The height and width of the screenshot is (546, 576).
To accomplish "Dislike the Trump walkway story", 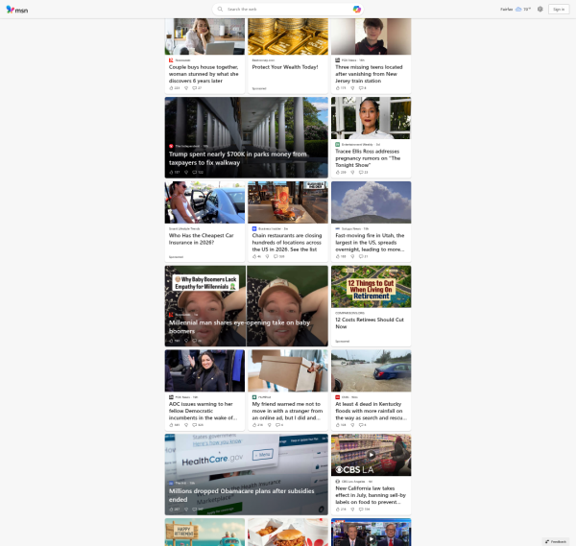I will pyautogui.click(x=186, y=172).
